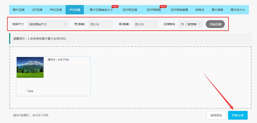Click the 2.jpg file name
The image size is (257, 123).
[x=30, y=91]
